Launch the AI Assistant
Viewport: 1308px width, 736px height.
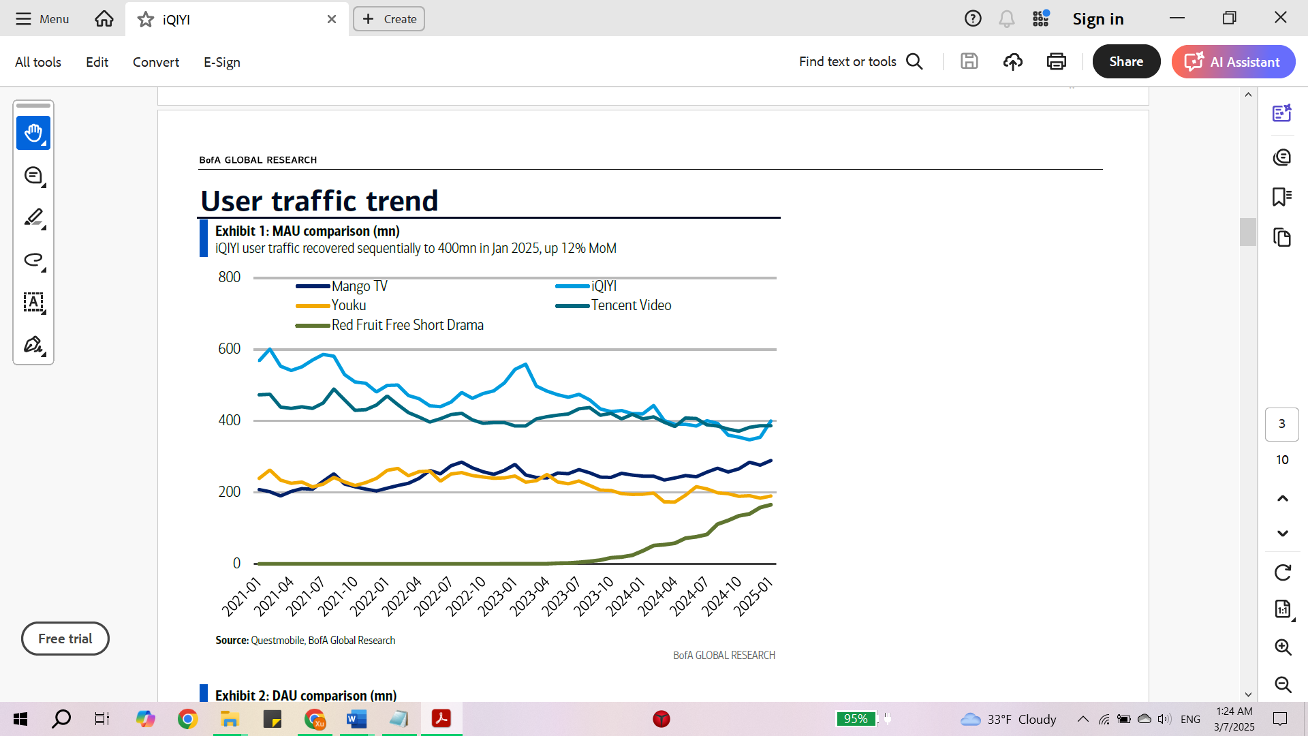[x=1233, y=61]
